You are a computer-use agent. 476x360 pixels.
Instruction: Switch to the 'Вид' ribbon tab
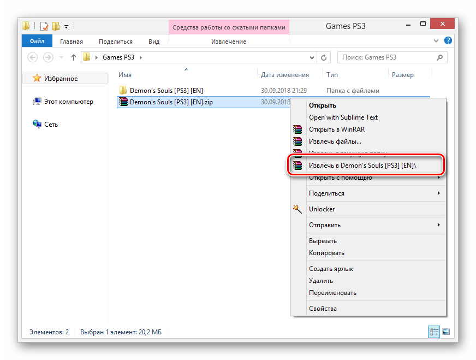[x=154, y=41]
